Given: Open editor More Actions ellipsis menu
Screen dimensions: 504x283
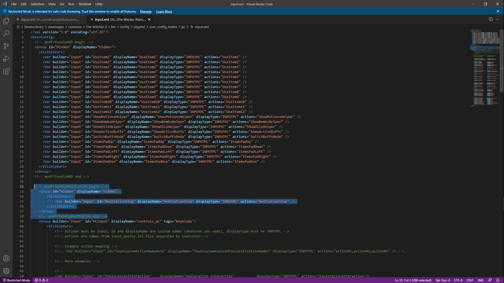Looking at the screenshot, I should [x=497, y=19].
